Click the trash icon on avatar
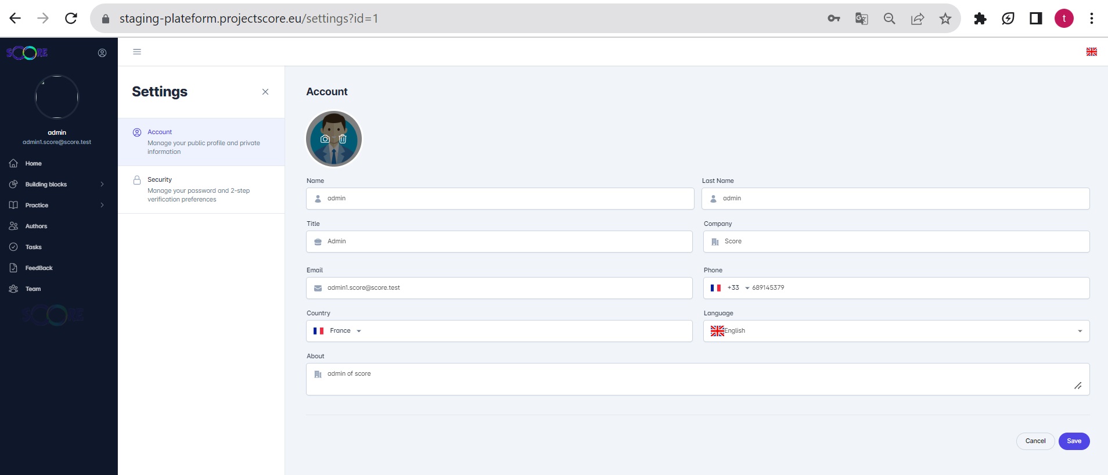 (343, 139)
